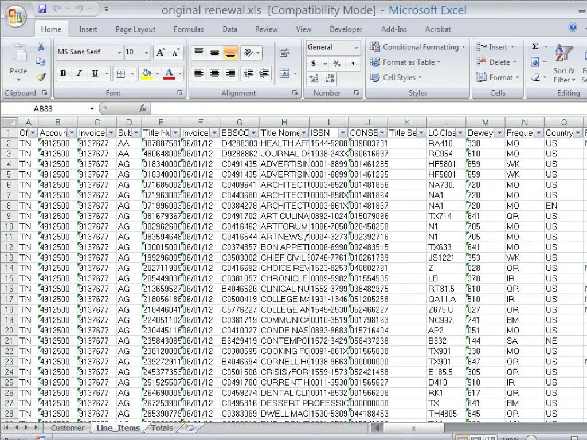Open the Review tab
587x440 pixels.
pyautogui.click(x=266, y=29)
